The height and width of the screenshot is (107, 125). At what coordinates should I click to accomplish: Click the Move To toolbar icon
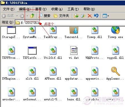(76, 16)
